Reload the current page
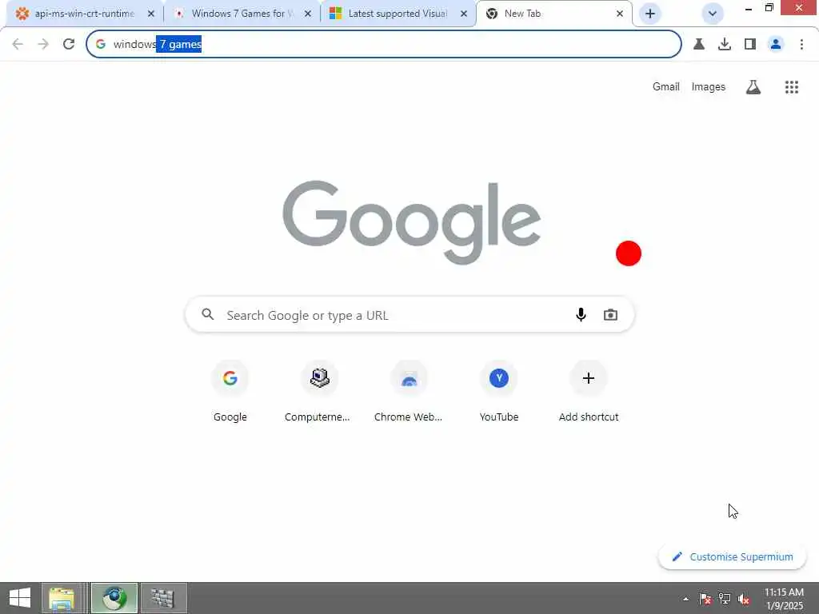The width and height of the screenshot is (819, 614). tap(69, 45)
